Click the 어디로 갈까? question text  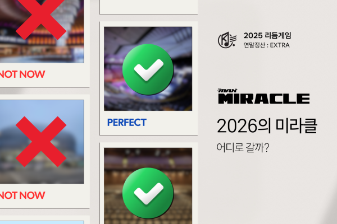coord(243,148)
